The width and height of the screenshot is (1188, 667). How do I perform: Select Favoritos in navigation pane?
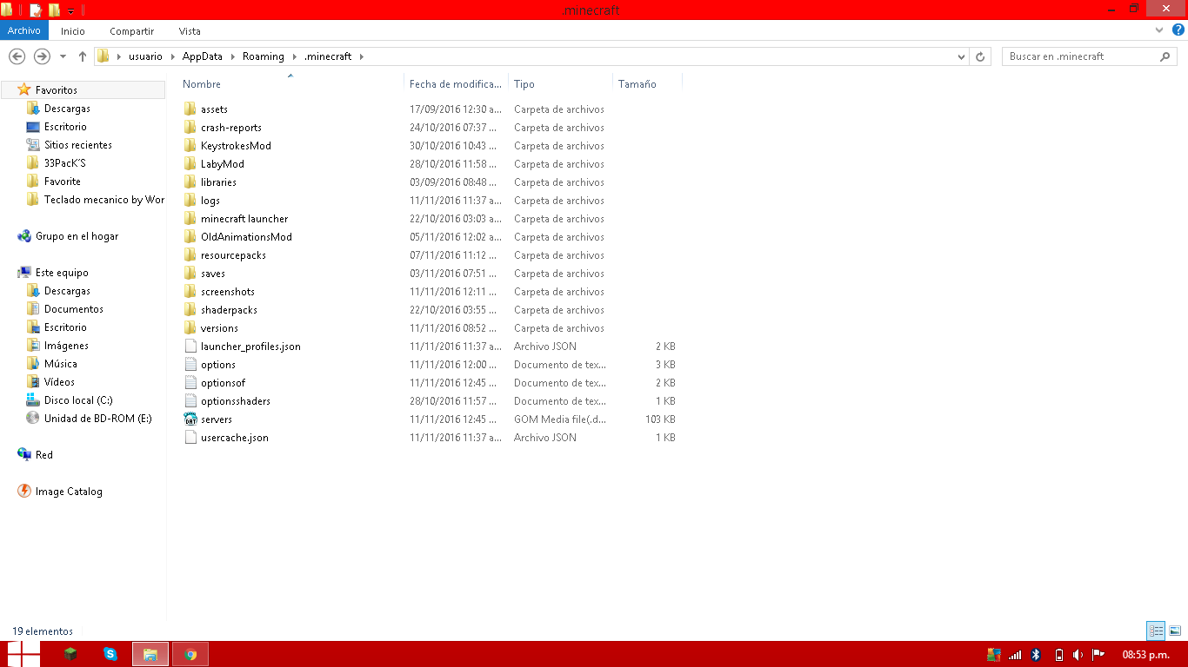coord(57,90)
